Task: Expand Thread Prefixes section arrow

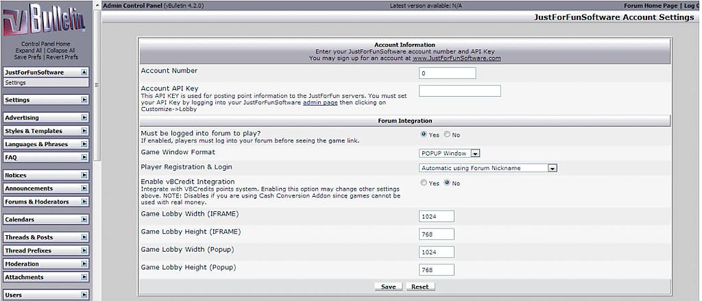Action: click(84, 250)
